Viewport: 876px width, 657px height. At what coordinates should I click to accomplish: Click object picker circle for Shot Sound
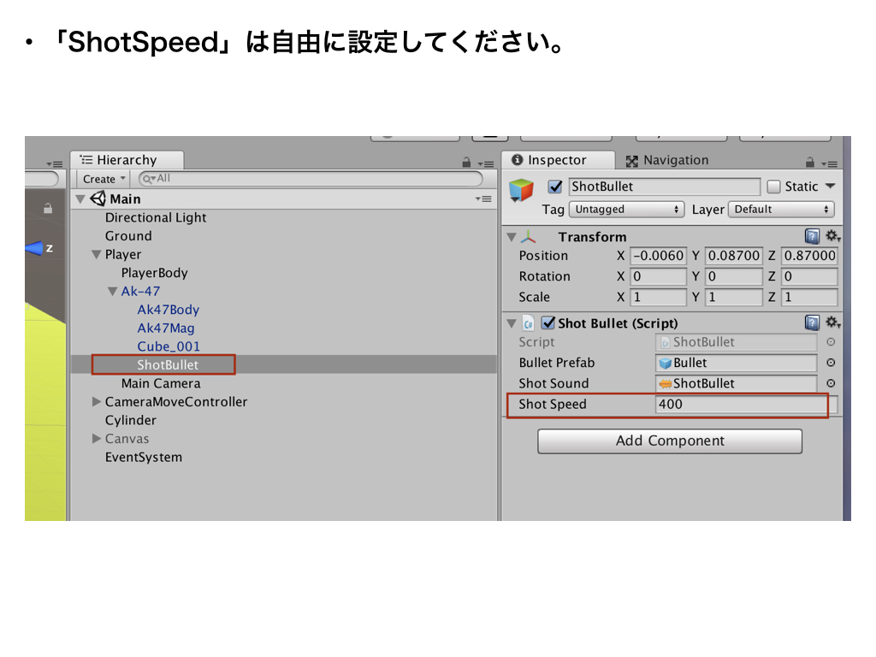[831, 383]
